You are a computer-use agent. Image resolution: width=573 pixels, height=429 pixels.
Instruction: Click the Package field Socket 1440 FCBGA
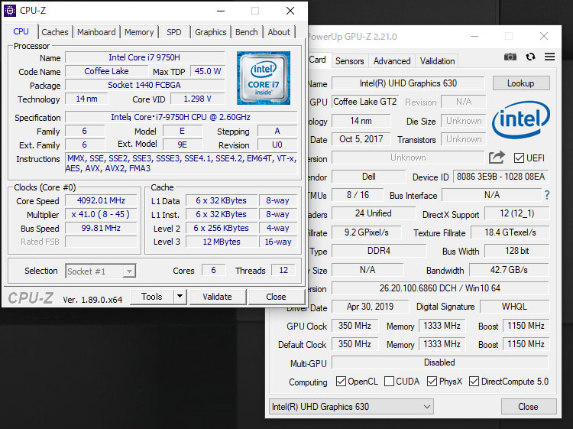144,85
